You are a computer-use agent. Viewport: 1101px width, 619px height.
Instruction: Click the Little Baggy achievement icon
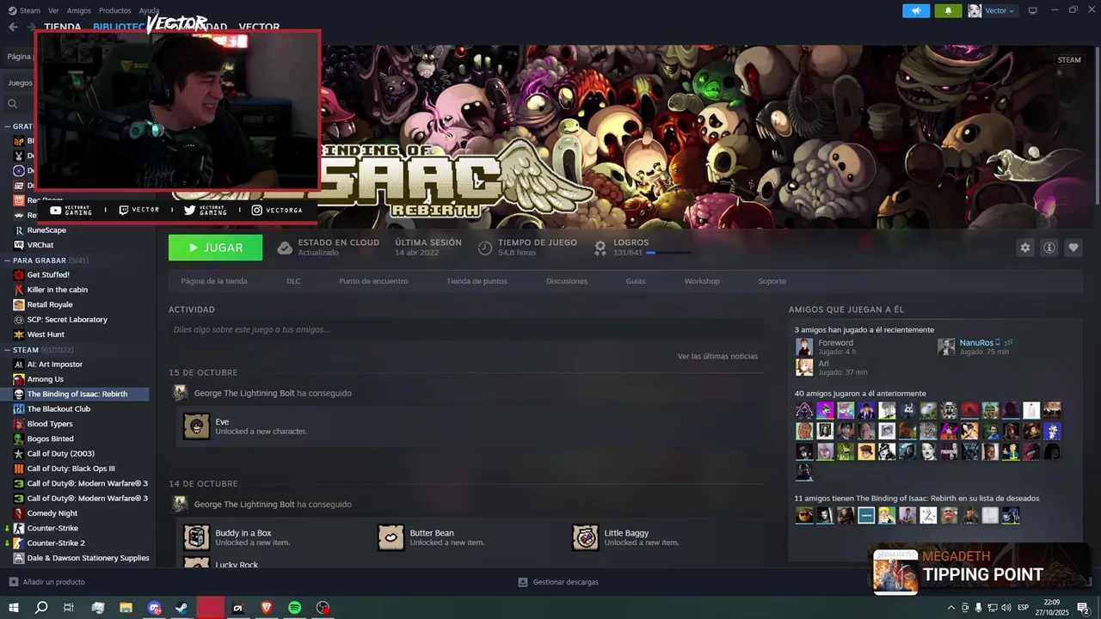tap(586, 537)
